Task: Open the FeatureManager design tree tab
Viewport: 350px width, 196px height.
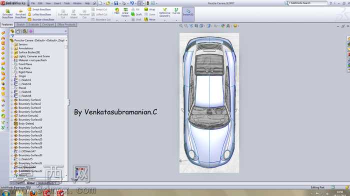Action: point(12,31)
